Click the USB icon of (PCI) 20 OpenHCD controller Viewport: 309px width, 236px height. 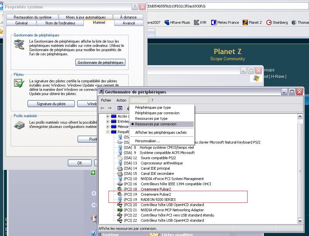[x=120, y=205]
